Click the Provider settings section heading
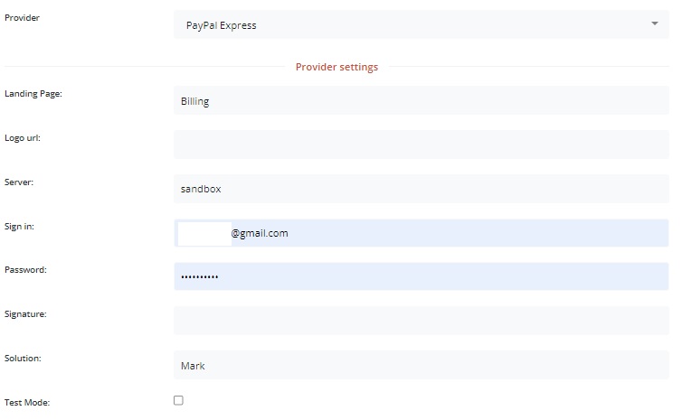 (336, 67)
